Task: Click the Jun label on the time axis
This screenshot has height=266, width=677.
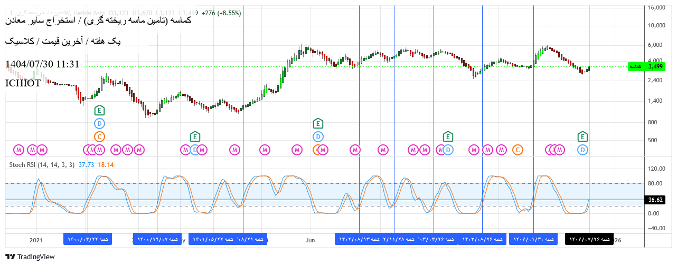Action: coord(311,240)
